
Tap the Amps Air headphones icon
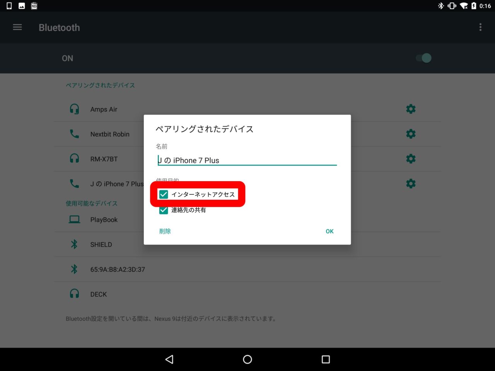point(74,109)
